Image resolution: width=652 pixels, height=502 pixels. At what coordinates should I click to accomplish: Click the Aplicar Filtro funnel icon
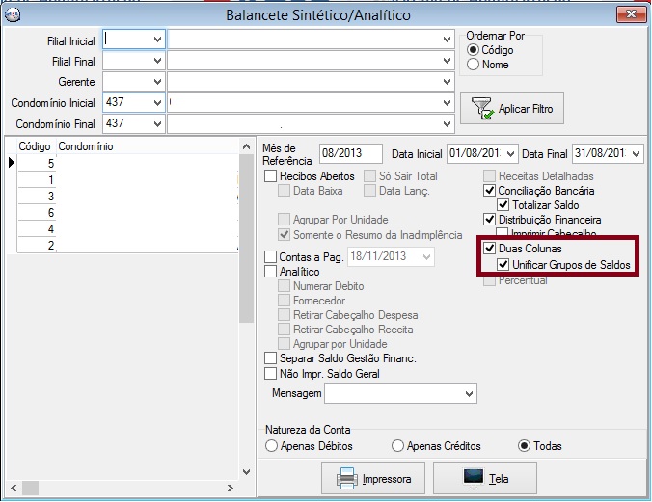click(x=481, y=109)
